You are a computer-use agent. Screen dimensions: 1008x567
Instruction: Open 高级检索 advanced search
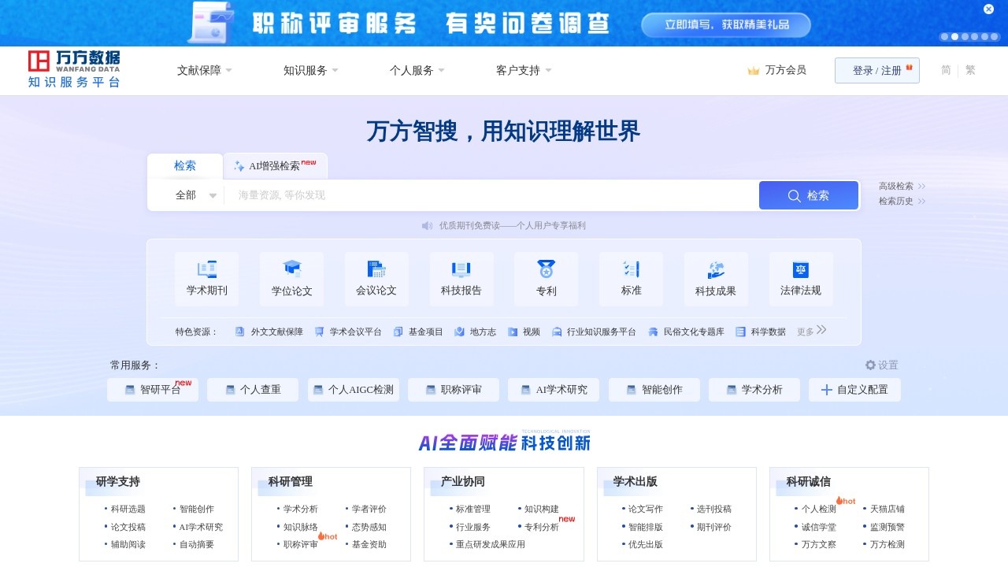(896, 186)
